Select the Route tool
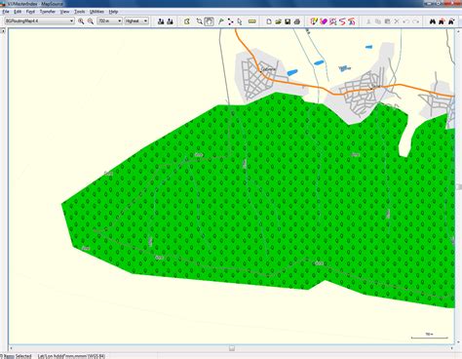 (x=230, y=21)
